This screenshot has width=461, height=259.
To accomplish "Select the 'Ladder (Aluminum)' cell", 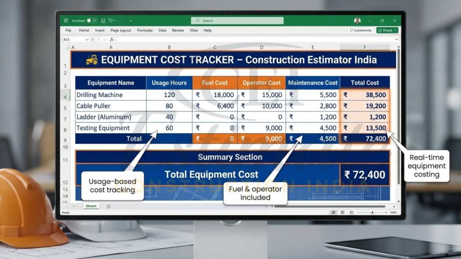I will (111, 117).
